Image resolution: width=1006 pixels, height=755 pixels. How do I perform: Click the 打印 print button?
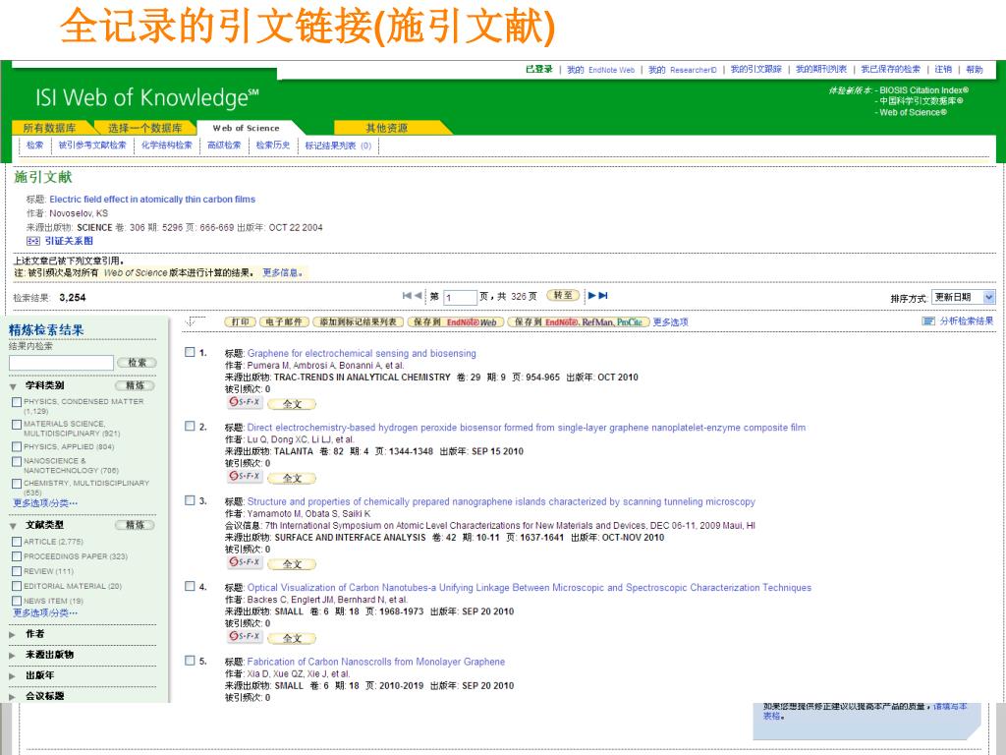coord(240,321)
